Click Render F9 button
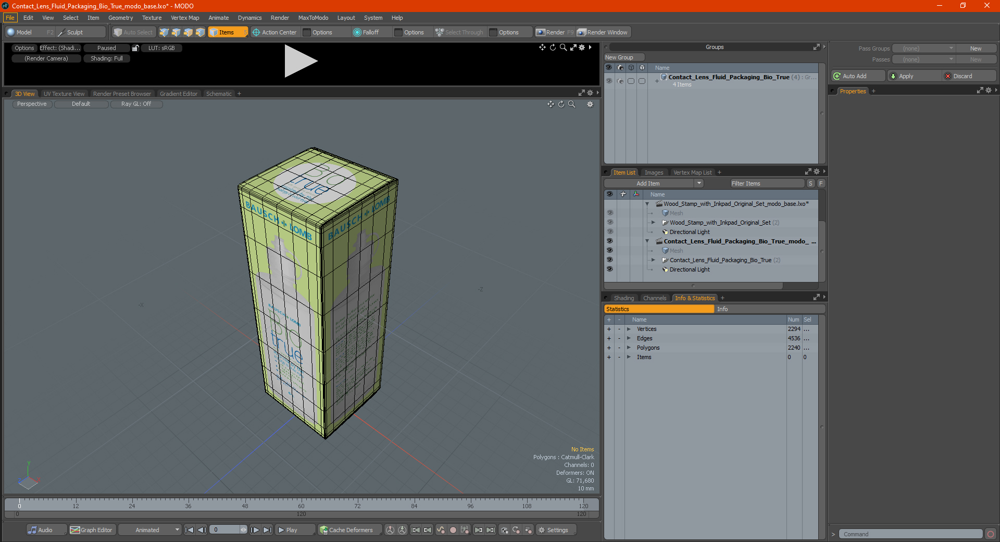 coord(555,32)
